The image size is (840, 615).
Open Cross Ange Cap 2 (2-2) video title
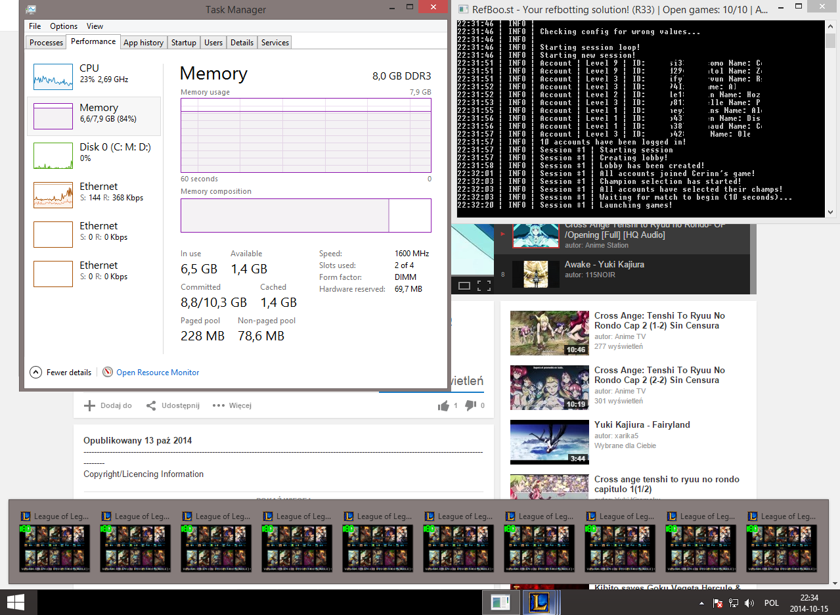[x=659, y=375]
